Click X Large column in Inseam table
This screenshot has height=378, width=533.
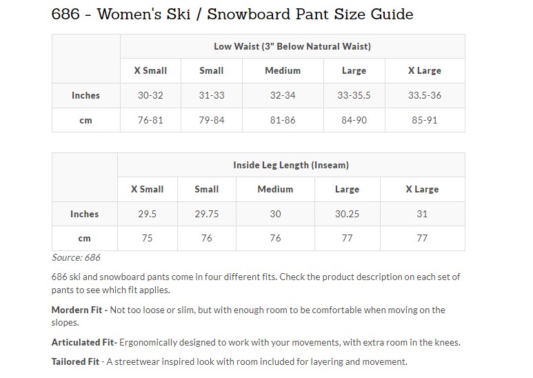coord(422,189)
